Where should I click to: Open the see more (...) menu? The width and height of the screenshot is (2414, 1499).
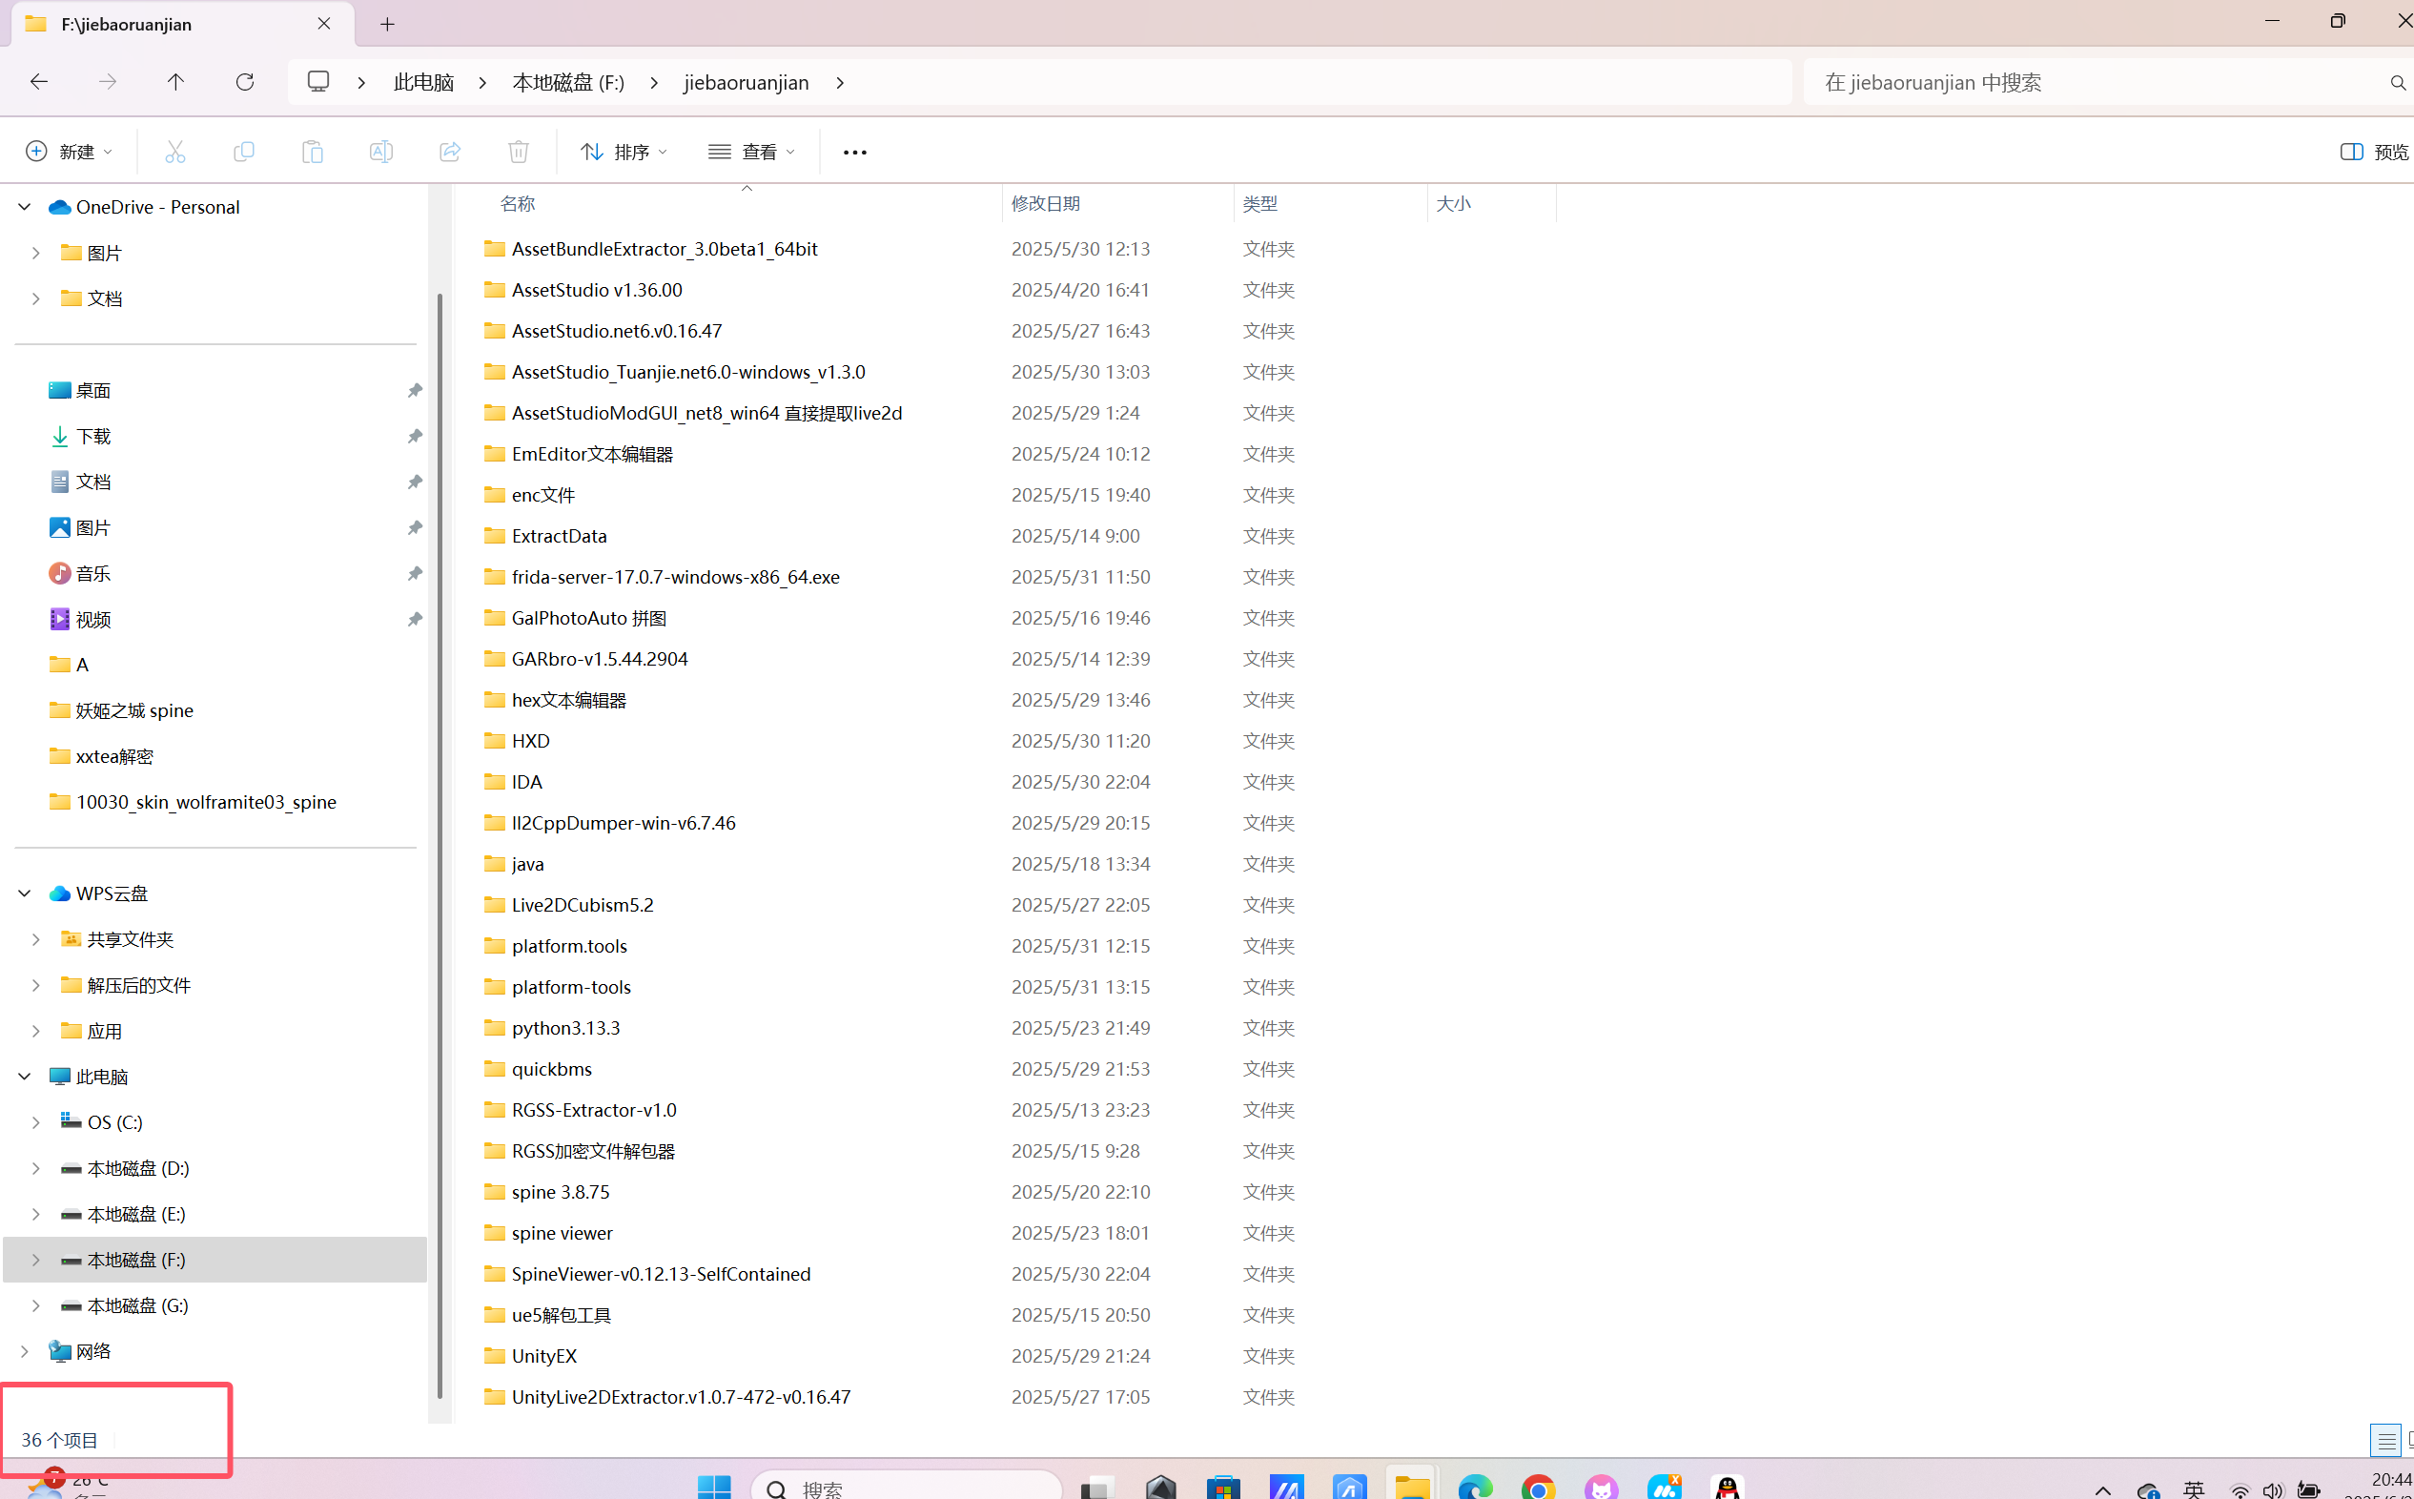(x=854, y=152)
